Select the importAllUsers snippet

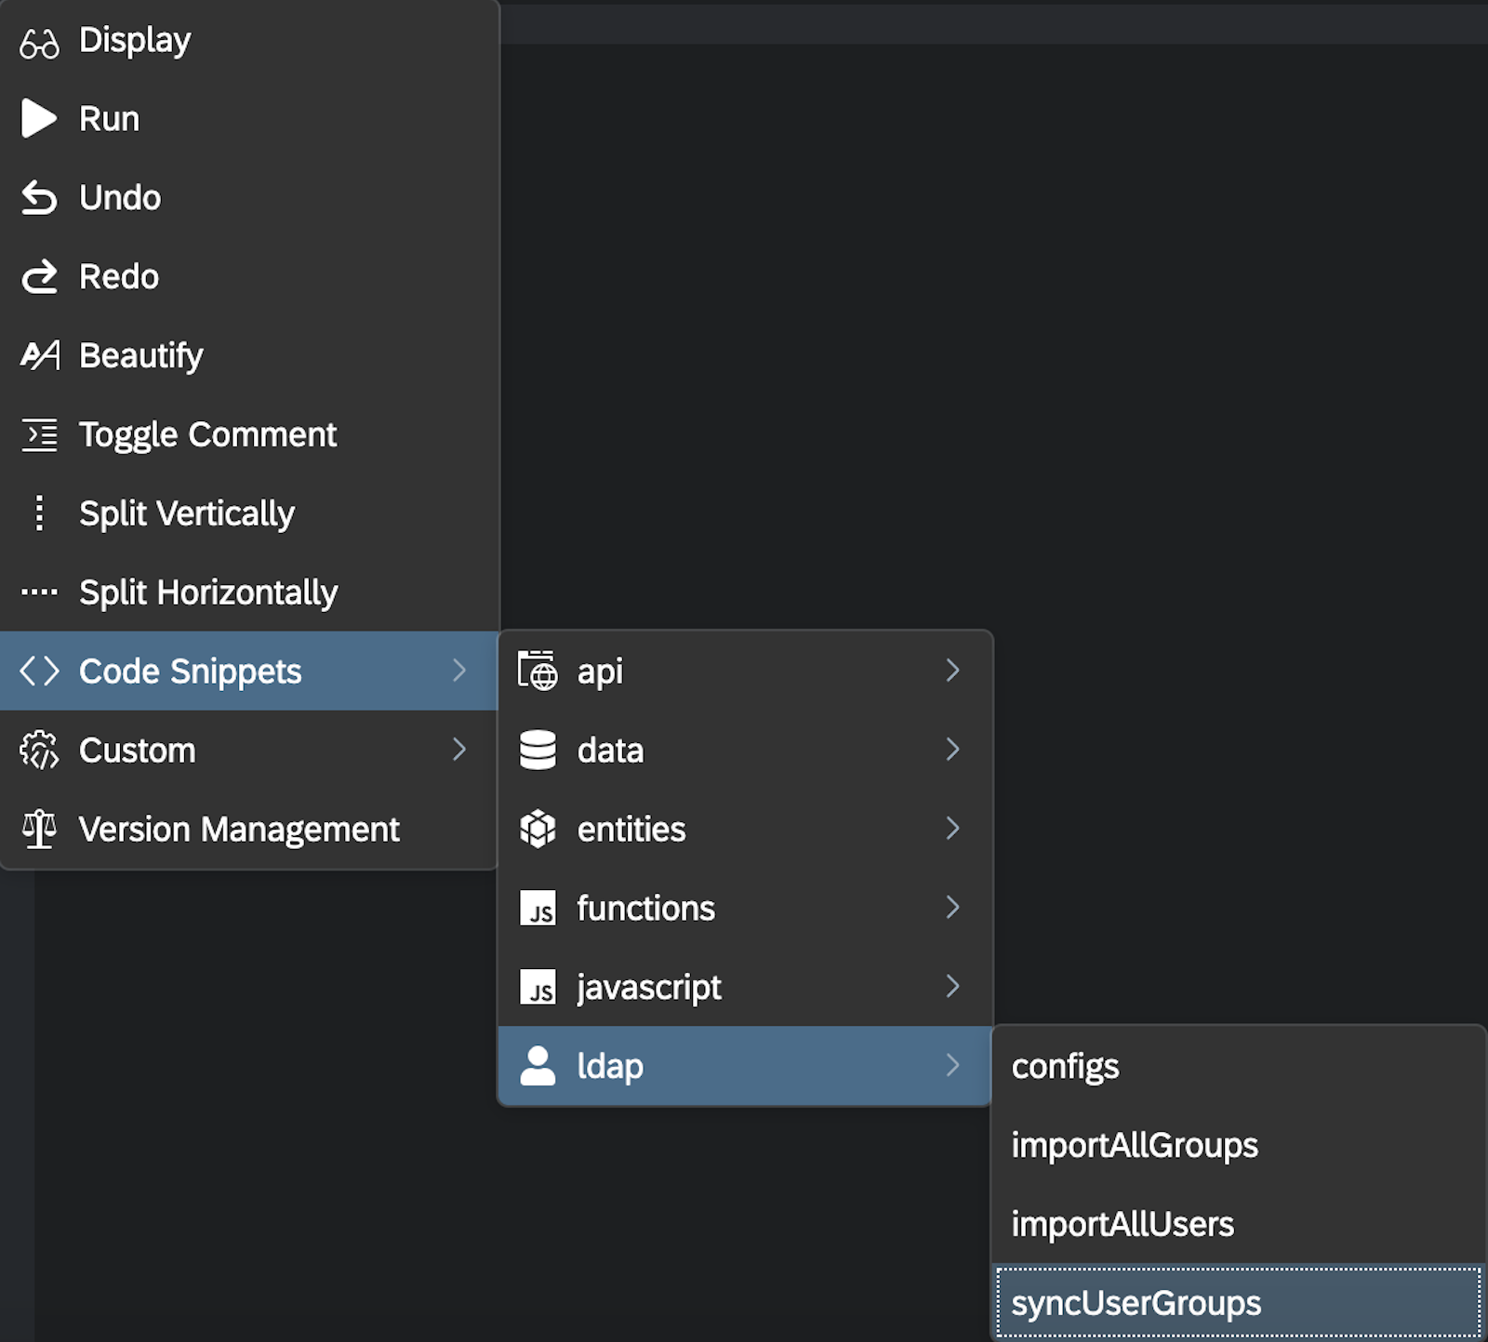(x=1123, y=1223)
